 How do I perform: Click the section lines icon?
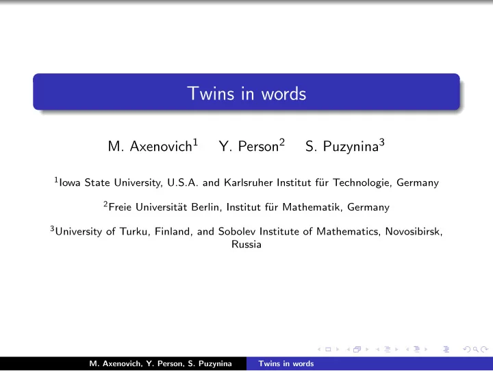tap(416, 349)
